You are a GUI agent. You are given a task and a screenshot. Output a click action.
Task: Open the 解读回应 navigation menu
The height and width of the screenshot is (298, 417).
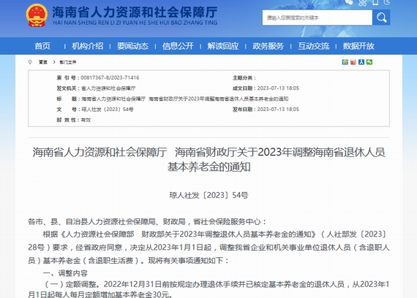coord(223,46)
